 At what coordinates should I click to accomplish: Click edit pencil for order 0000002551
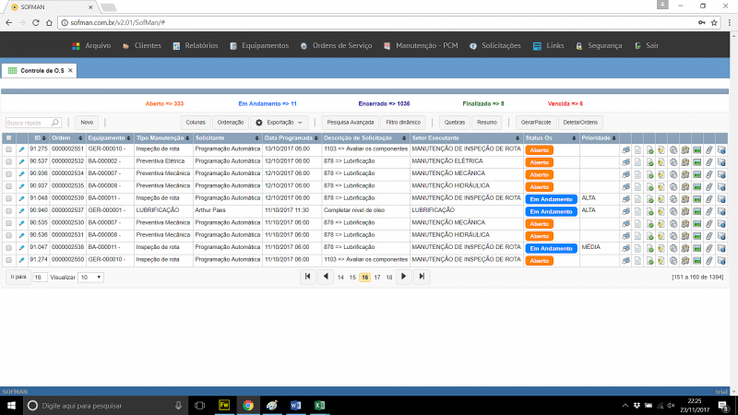[x=21, y=148]
